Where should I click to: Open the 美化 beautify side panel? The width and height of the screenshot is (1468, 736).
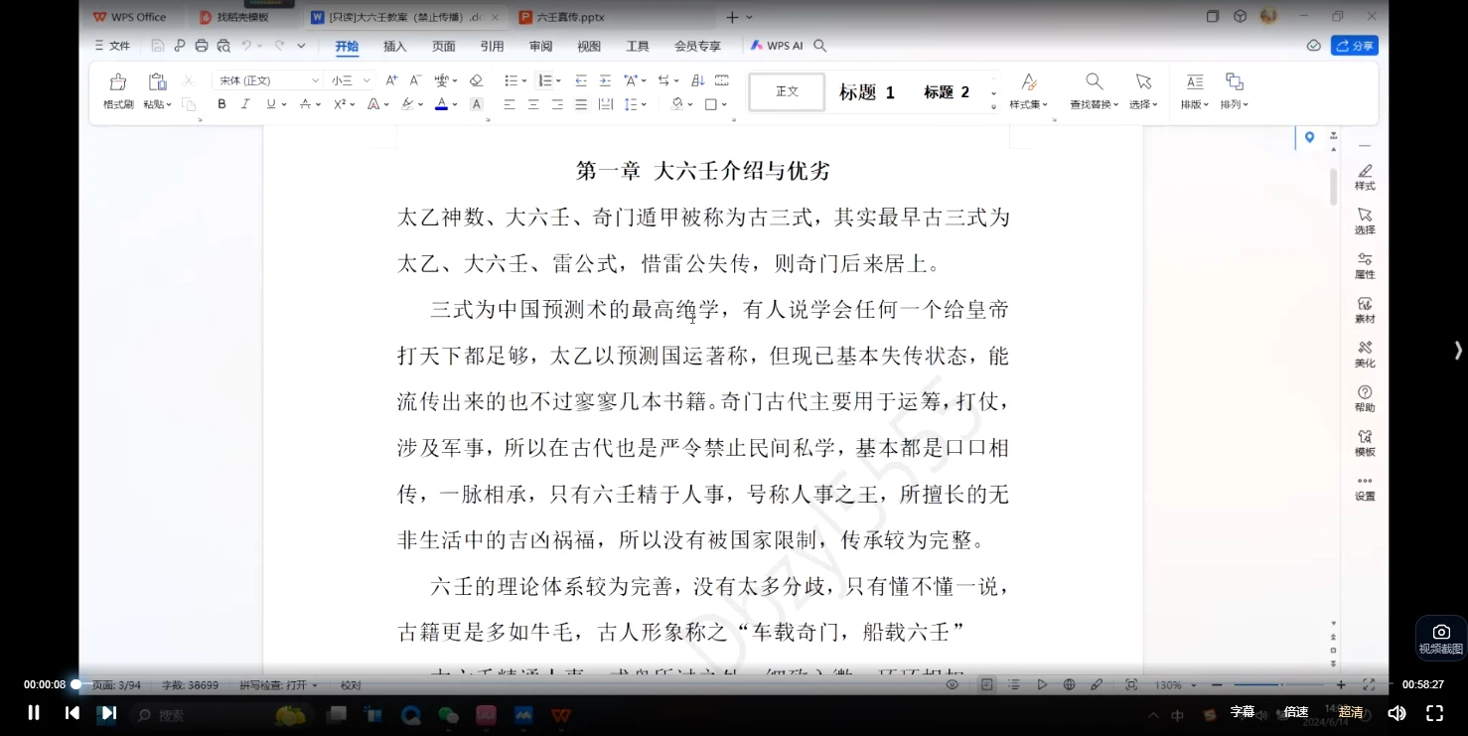coord(1365,355)
